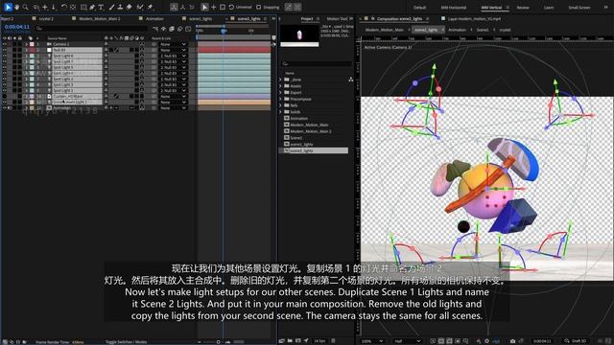Click the Graph Editor icon in timeline
Screen dimensions: 614x345
tap(188, 29)
